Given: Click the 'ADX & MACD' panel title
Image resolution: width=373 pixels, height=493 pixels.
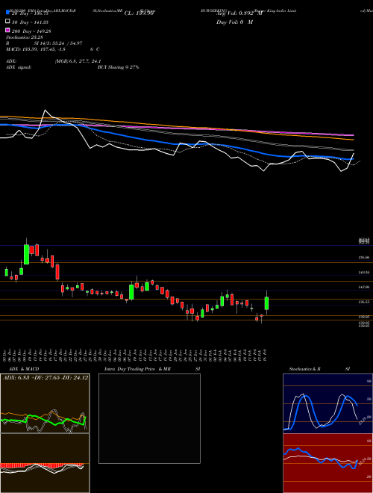Looking at the screenshot, I should tap(24, 369).
